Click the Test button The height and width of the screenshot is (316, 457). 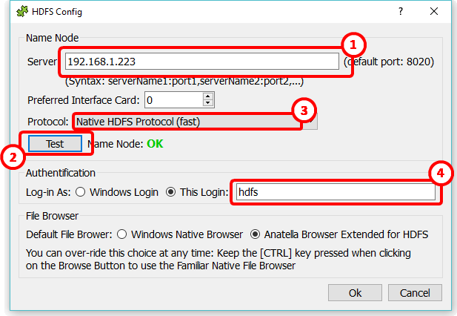tap(55, 144)
